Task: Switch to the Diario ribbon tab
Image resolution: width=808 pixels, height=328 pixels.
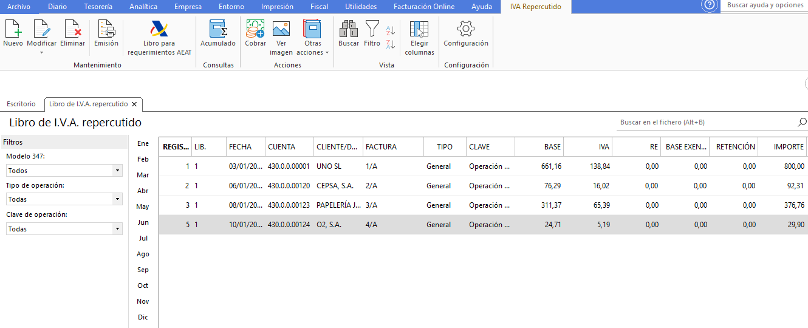Action: click(x=58, y=7)
